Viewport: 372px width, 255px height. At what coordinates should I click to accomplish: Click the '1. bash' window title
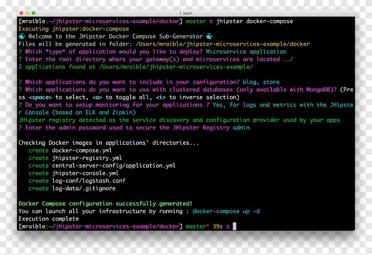pyautogui.click(x=186, y=13)
